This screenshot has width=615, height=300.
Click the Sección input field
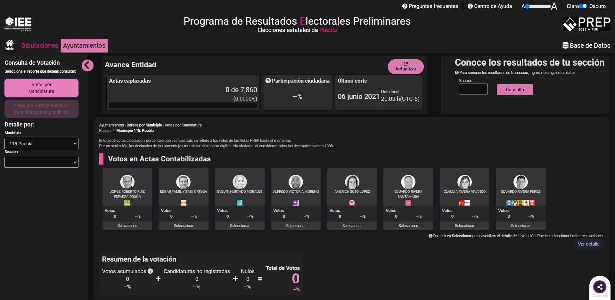473,89
